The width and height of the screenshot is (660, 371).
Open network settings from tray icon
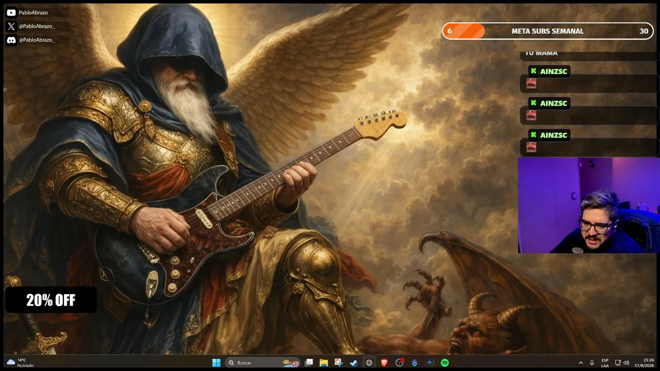[618, 363]
